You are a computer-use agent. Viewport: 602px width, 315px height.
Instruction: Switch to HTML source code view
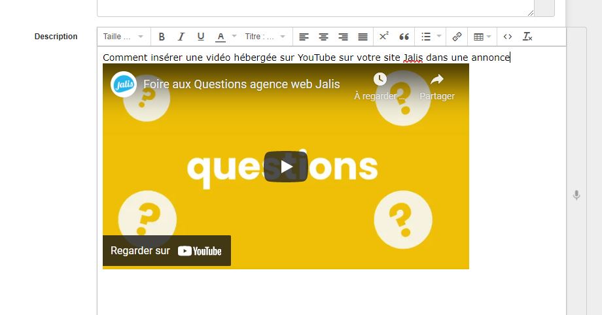[508, 37]
